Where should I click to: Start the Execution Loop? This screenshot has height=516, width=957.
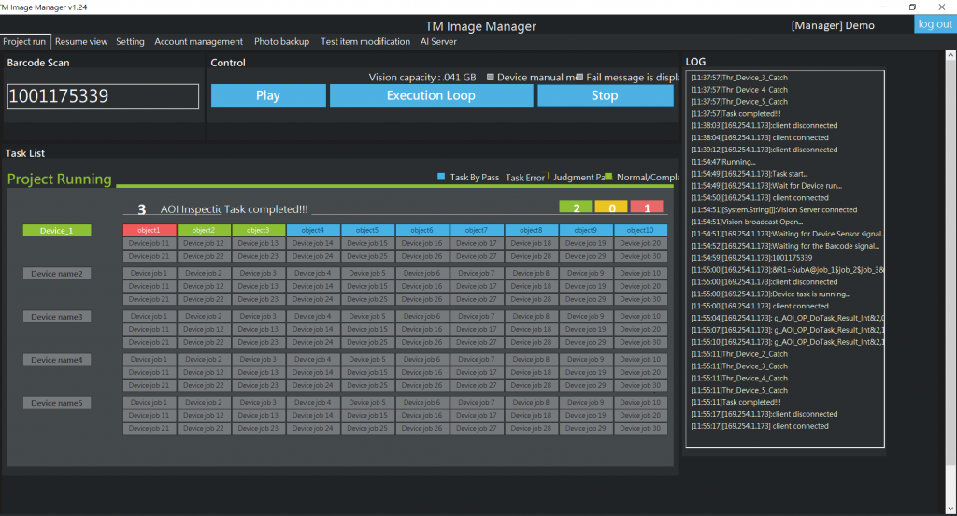(x=431, y=95)
